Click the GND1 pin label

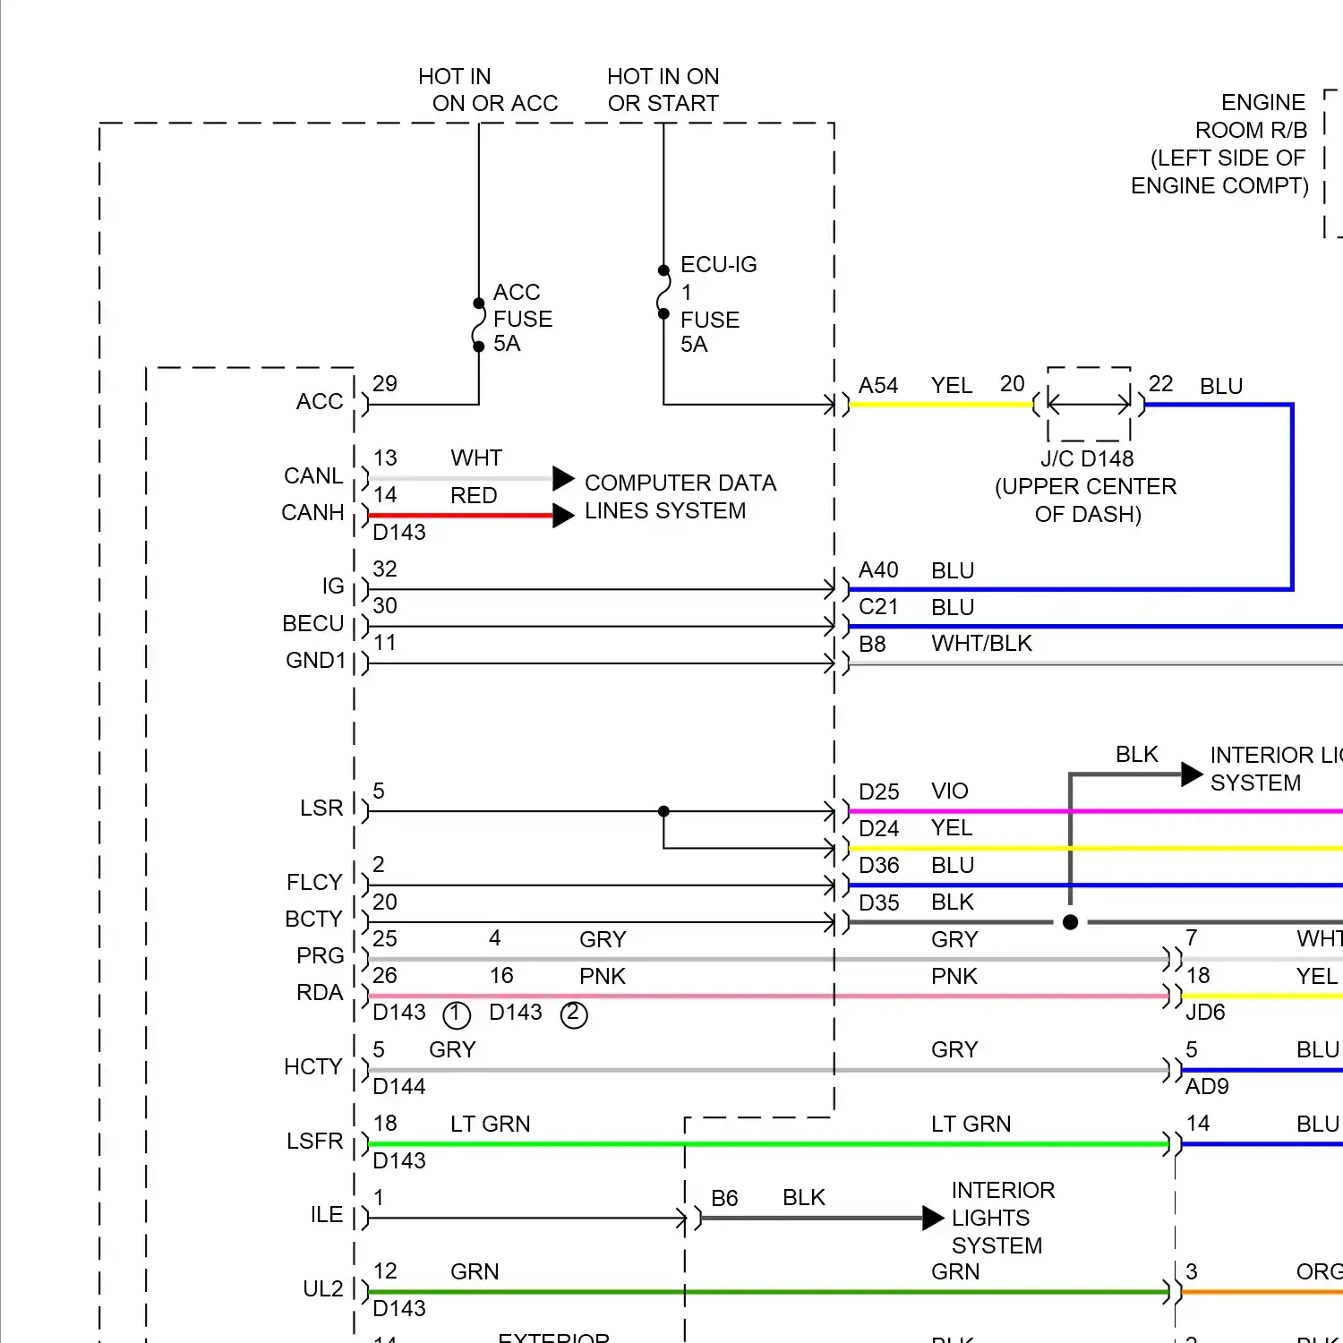tap(315, 660)
